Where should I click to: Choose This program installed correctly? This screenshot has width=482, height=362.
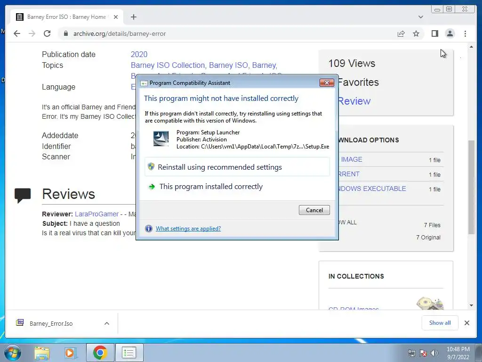point(237,187)
